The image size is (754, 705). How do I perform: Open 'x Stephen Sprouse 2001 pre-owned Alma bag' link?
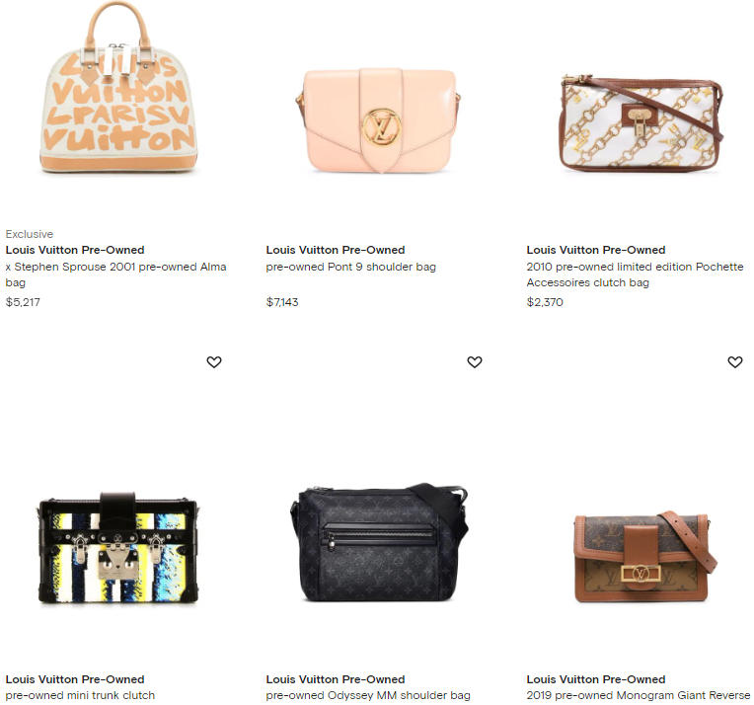(x=115, y=274)
